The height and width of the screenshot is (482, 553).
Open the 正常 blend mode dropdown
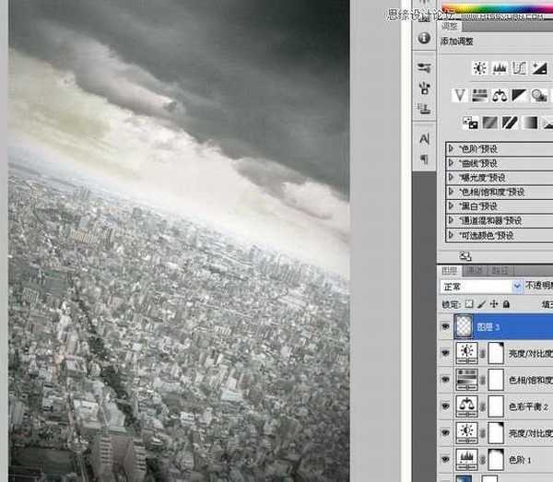click(477, 287)
